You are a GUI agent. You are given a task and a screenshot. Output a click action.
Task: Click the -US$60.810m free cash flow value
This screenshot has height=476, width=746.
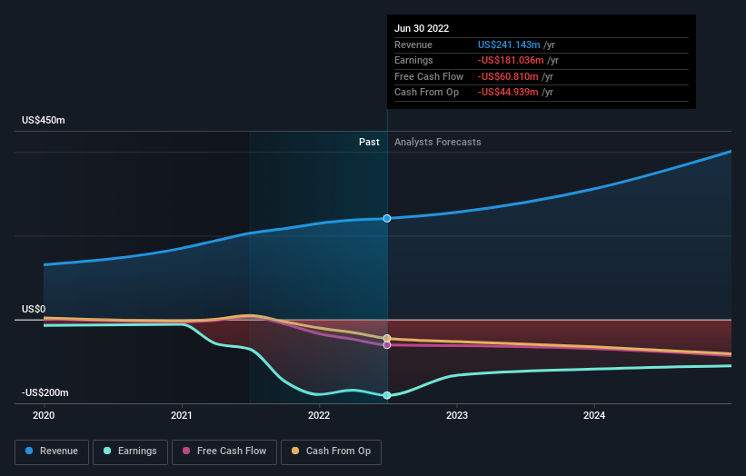[x=508, y=76]
